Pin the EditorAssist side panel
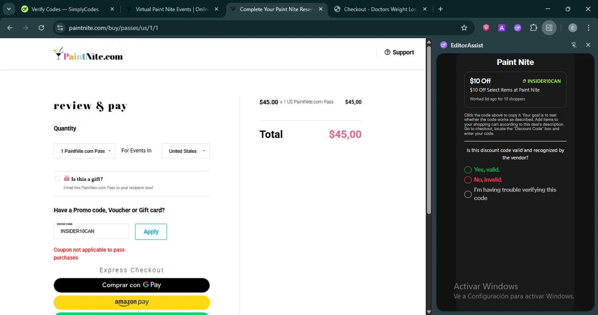Image resolution: width=598 pixels, height=315 pixels. 574,45
